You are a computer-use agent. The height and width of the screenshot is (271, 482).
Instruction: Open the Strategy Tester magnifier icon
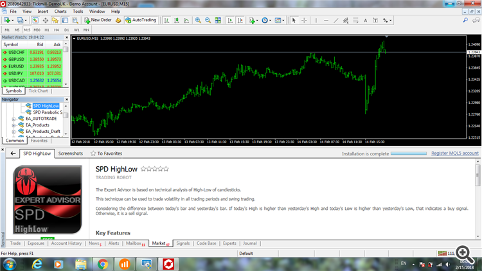pos(75,21)
